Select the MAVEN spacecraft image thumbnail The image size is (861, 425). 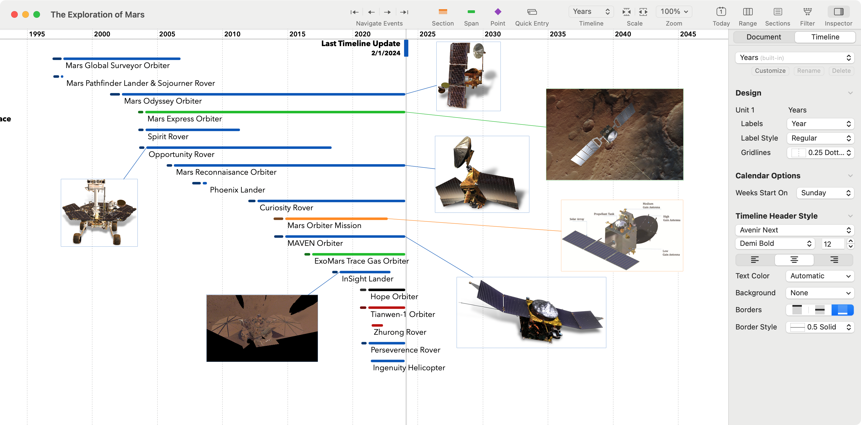pyautogui.click(x=531, y=312)
